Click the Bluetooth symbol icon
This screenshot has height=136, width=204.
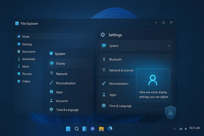coord(104,59)
